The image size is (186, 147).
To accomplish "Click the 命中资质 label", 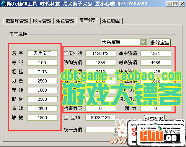I will pyautogui.click(x=128, y=53).
